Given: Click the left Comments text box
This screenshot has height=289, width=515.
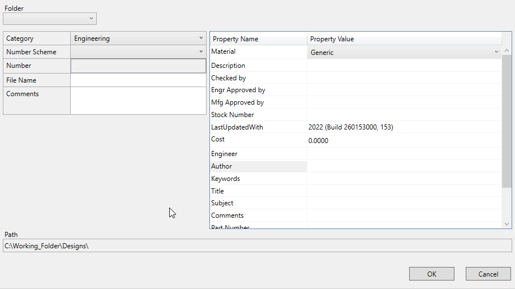Looking at the screenshot, I should coord(138,101).
